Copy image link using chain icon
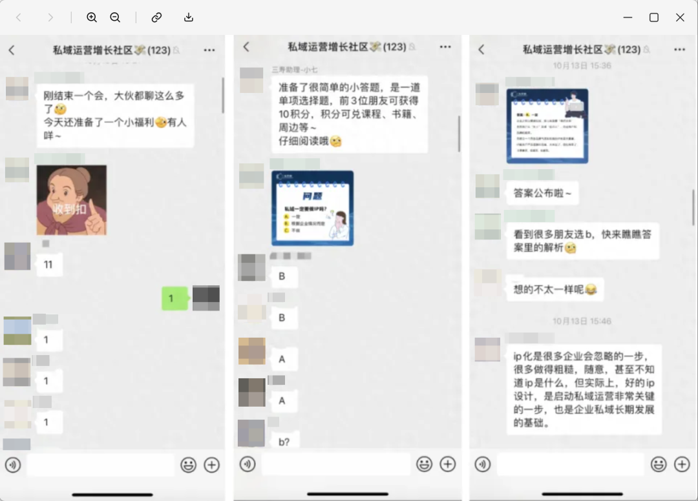The image size is (698, 501). click(156, 17)
